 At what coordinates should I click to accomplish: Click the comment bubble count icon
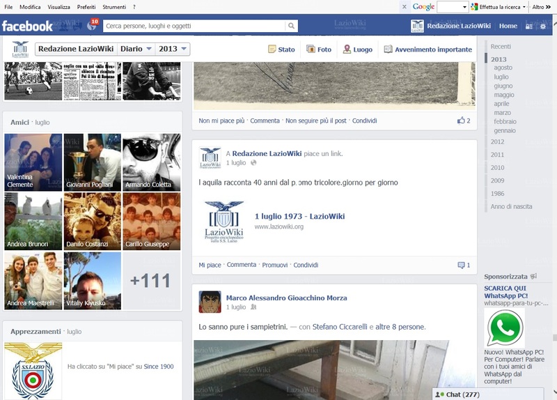(x=461, y=266)
